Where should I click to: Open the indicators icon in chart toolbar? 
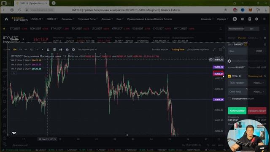pos(48,49)
